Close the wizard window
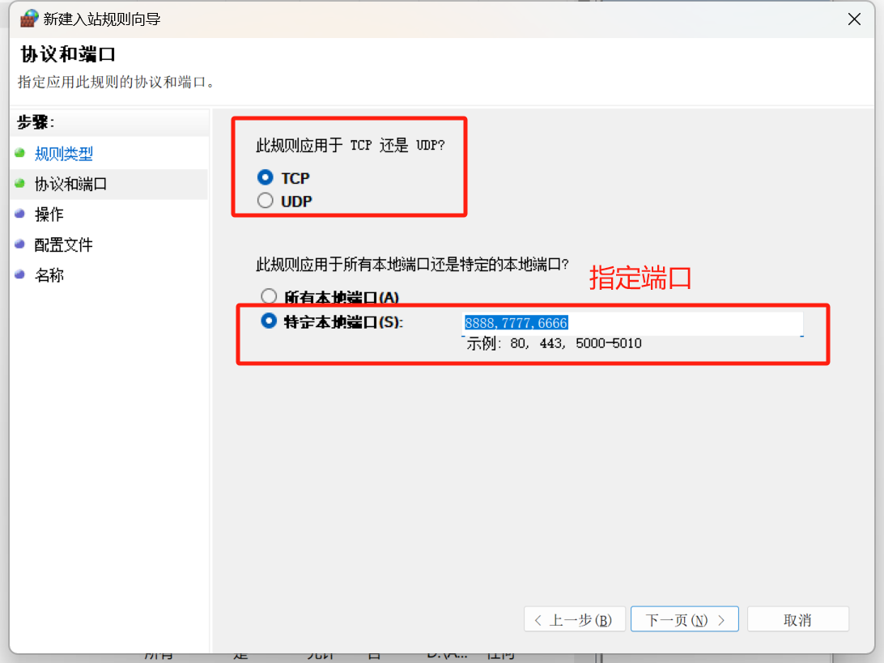 [854, 19]
